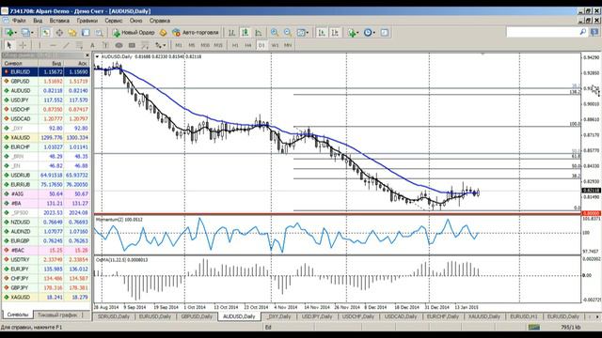Open the Strategy Tester icon

pyautogui.click(x=99, y=33)
